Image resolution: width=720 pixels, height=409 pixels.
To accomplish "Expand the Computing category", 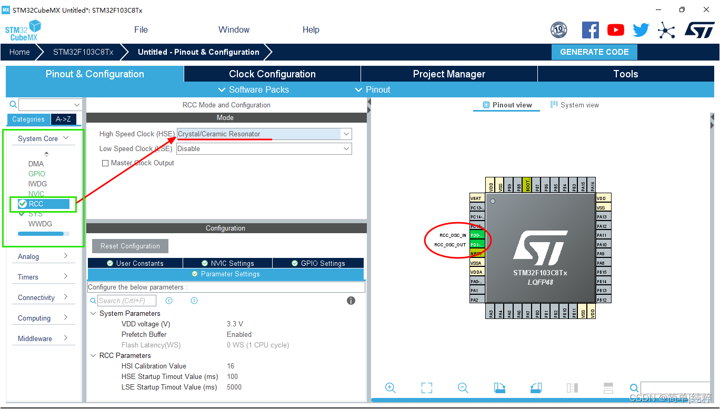I will pyautogui.click(x=66, y=317).
